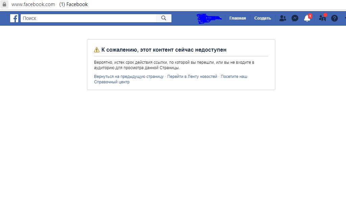Click 'Вернуться на предыдущую страницу' link
The image size is (346, 197).
pos(129,77)
